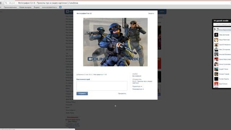
Task: Open the Яндекс bookmark
Action: point(37,7)
